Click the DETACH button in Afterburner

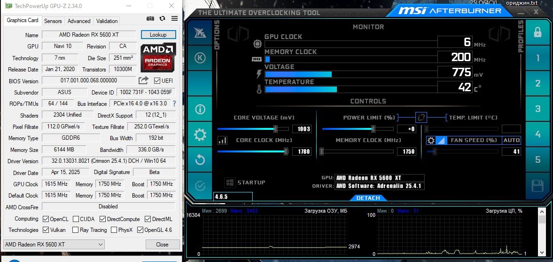(x=368, y=198)
